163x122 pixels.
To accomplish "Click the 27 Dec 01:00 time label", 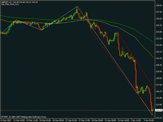I will point(71,120).
